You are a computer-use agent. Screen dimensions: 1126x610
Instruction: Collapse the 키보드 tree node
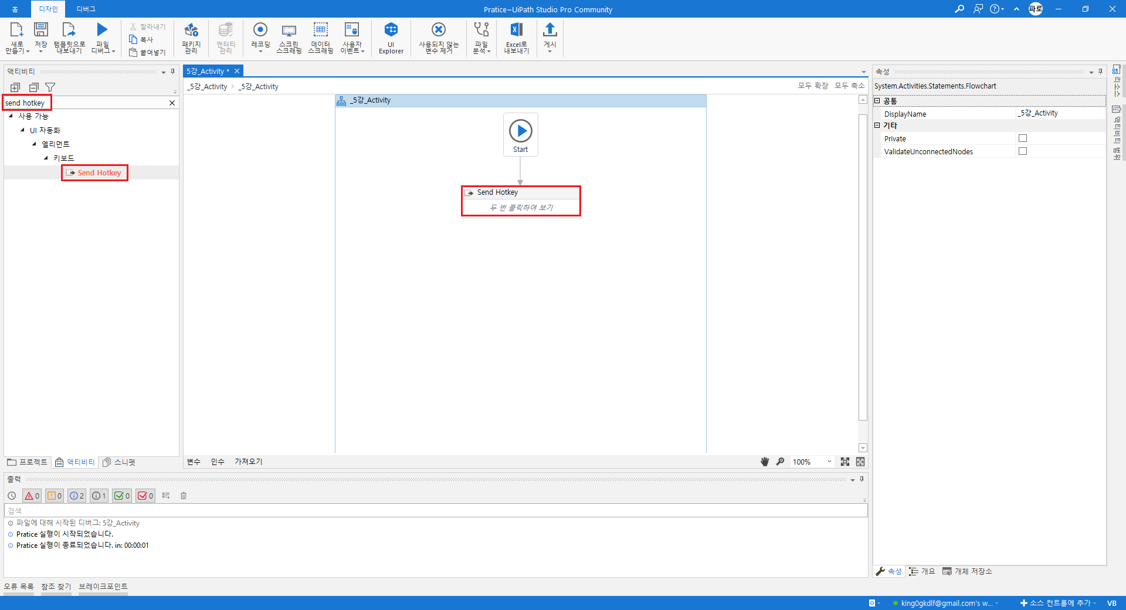(46, 158)
